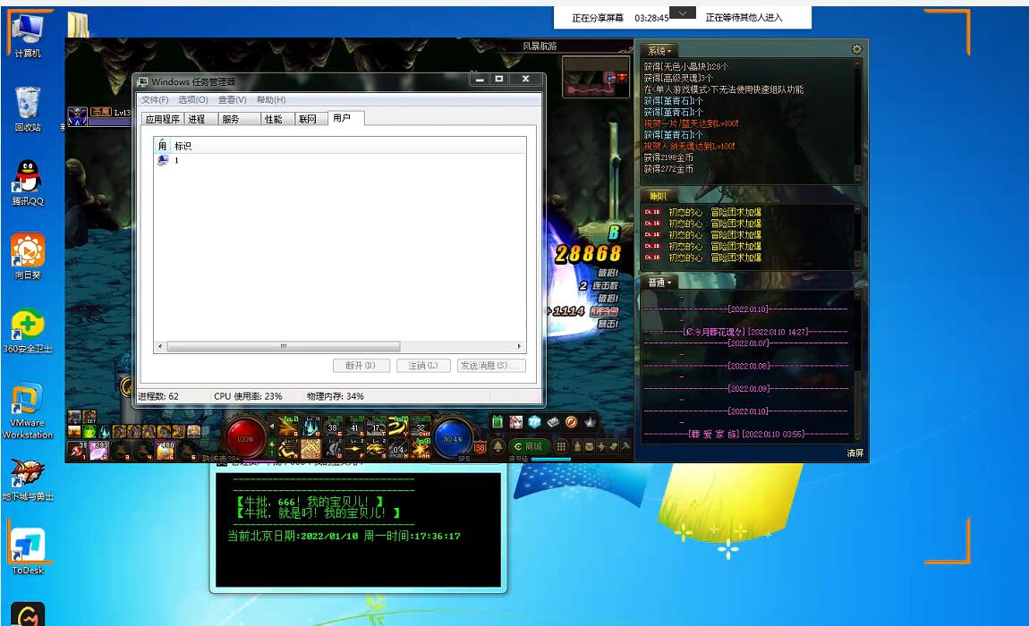Viewport: 1029px width, 626px height.
Task: Open the 计算机 desktop icon
Action: tap(28, 34)
